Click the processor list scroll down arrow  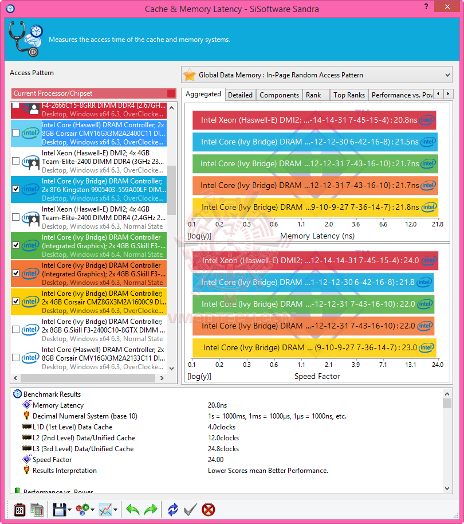pos(172,369)
